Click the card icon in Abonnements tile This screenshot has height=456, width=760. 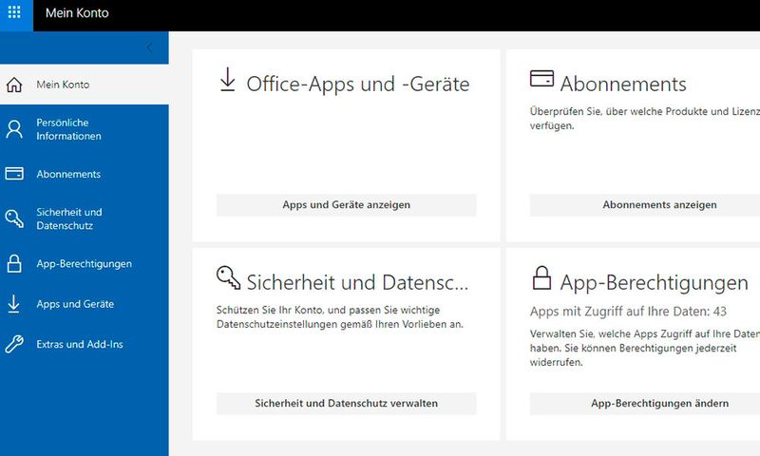(541, 79)
